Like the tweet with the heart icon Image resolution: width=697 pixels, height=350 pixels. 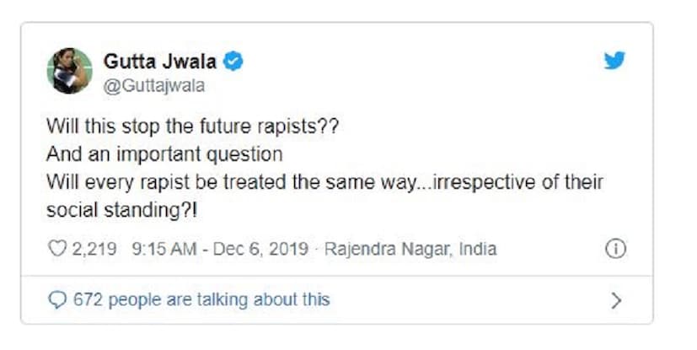pyautogui.click(x=56, y=249)
